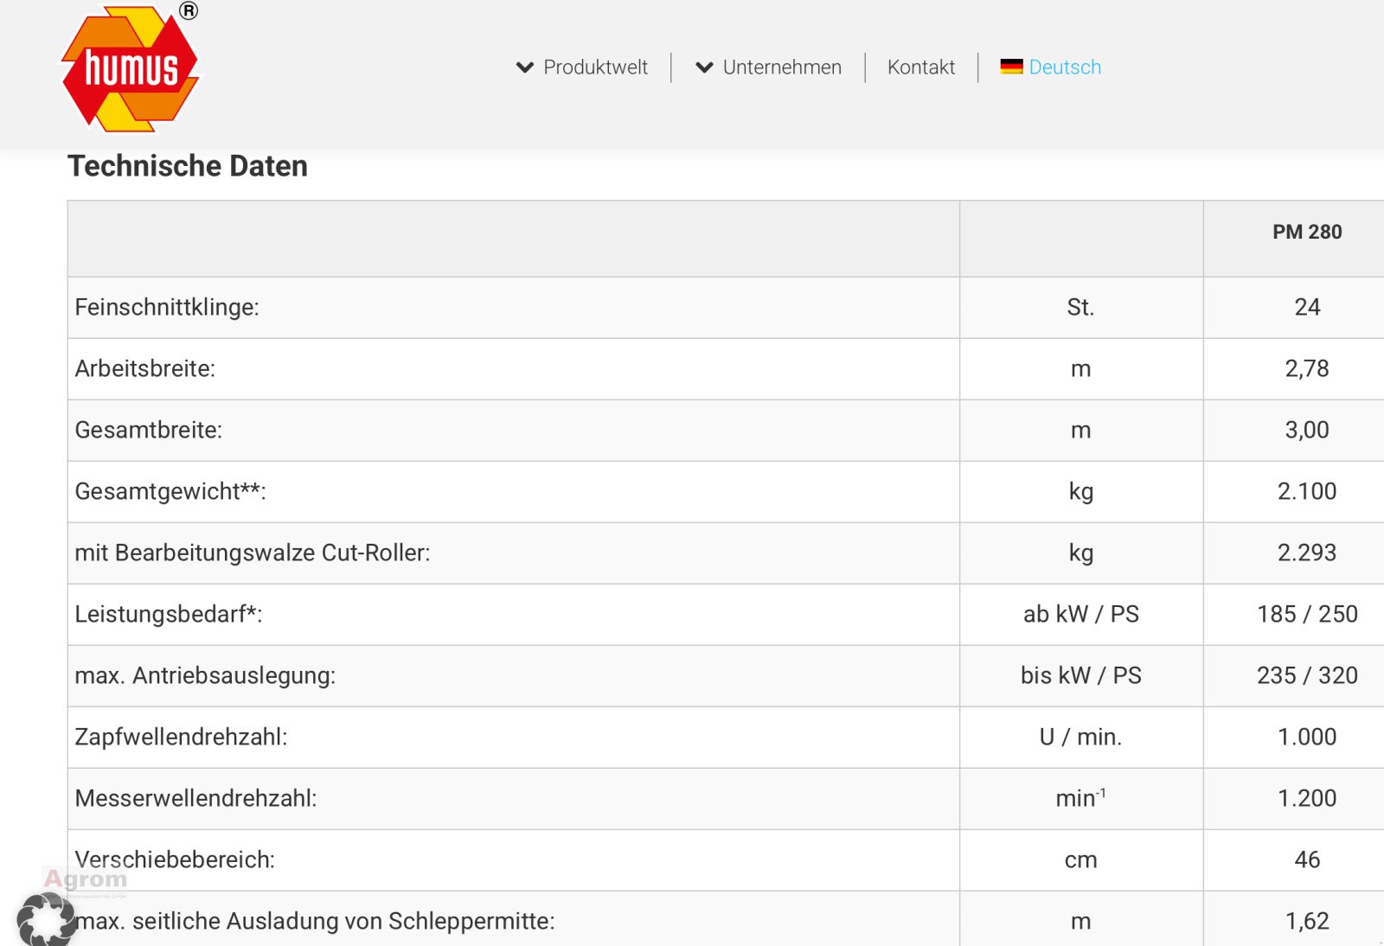Click the Technische Daten heading
The width and height of the screenshot is (1384, 946).
point(188,166)
